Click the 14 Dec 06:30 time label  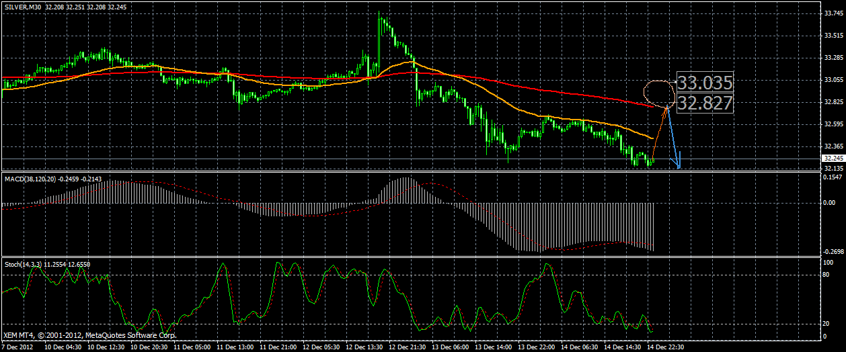click(579, 347)
